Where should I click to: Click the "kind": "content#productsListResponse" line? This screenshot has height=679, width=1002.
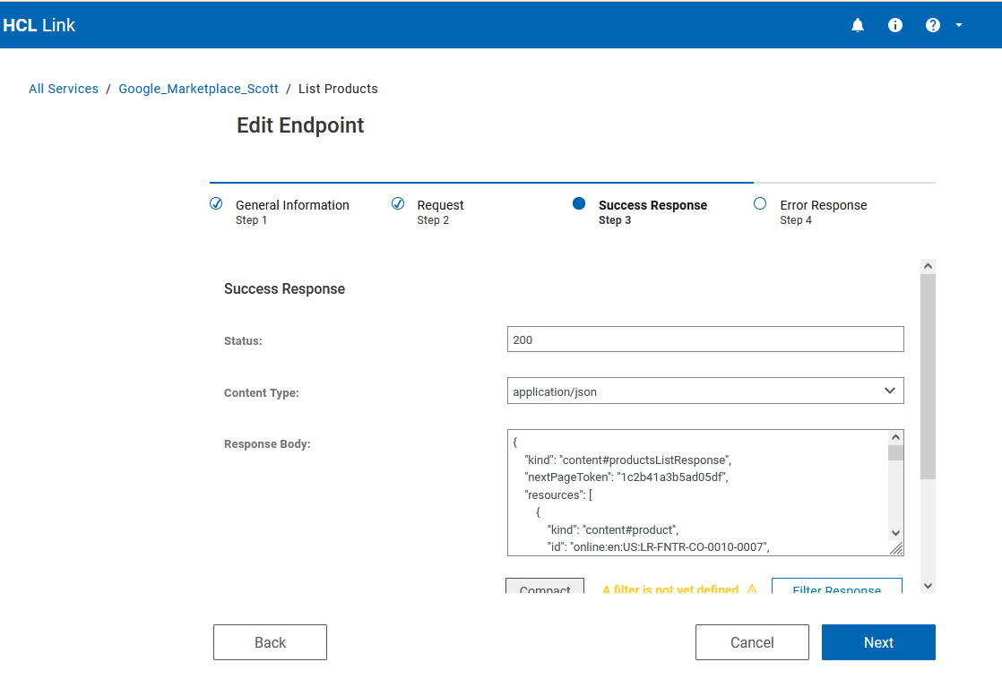tap(627, 460)
